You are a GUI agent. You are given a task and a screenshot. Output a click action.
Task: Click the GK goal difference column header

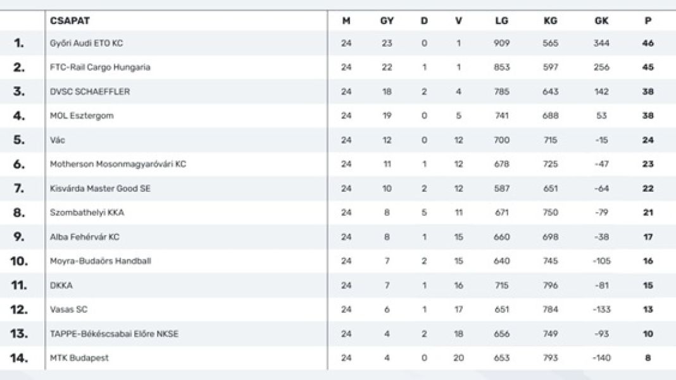(601, 20)
